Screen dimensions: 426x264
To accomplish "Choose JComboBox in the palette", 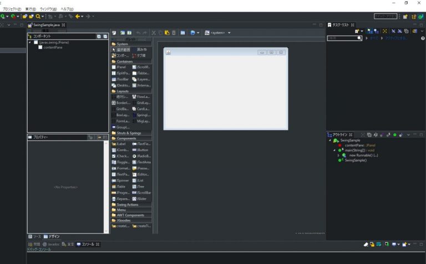I will [120, 150].
